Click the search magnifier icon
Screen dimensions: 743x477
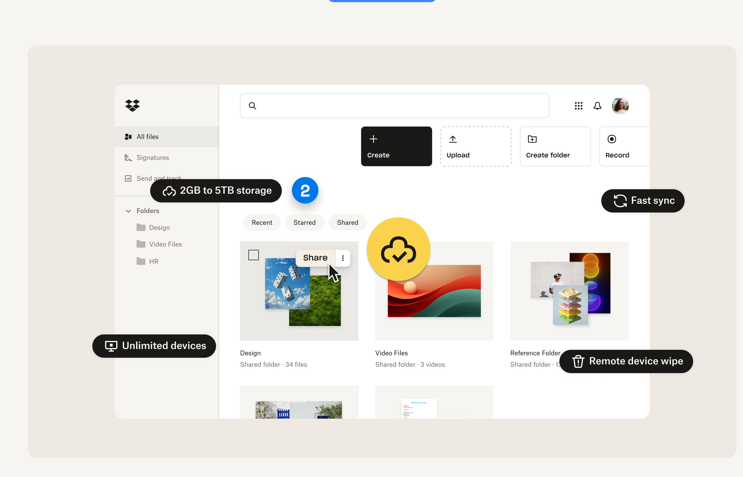(252, 106)
